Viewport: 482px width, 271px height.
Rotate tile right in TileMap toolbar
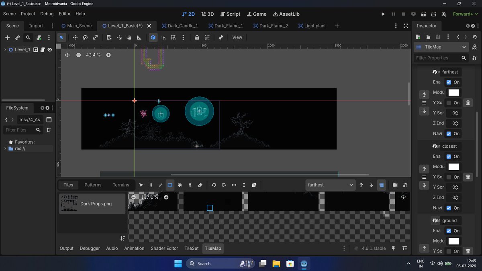click(224, 185)
